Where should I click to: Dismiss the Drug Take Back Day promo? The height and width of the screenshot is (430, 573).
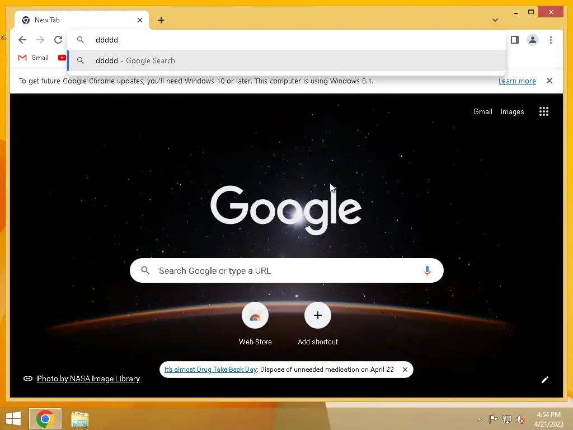pos(405,370)
